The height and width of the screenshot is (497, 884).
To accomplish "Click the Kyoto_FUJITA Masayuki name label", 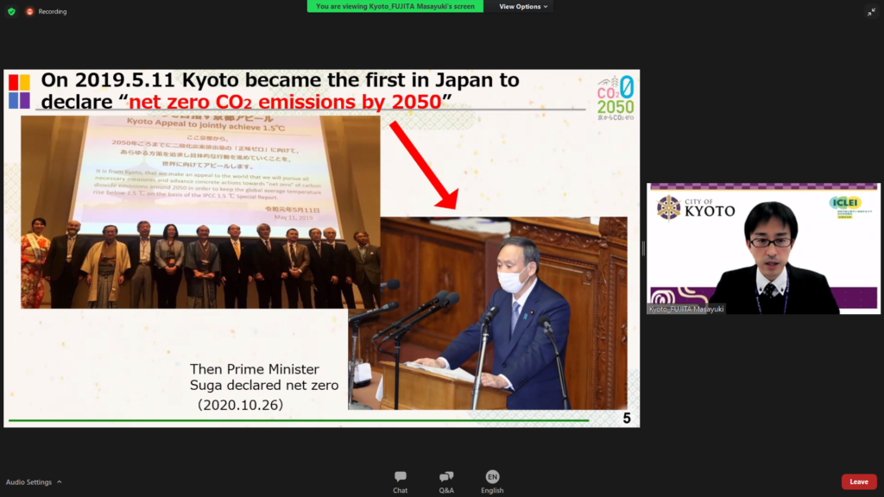I will click(686, 308).
